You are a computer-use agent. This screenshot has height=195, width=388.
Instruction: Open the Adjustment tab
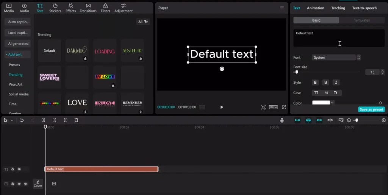coord(123,8)
